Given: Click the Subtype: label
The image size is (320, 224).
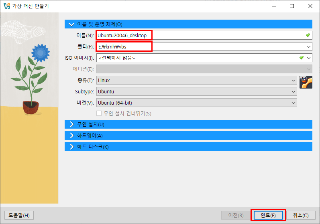Looking at the screenshot, I should coord(84,91).
